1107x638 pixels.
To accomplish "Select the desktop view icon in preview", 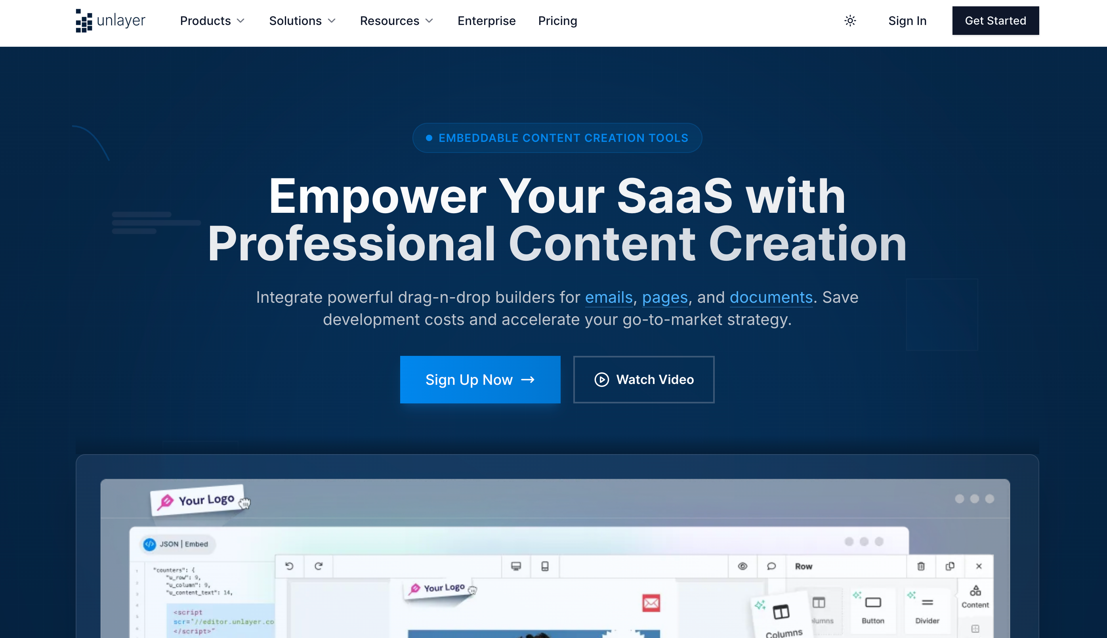I will tap(516, 566).
